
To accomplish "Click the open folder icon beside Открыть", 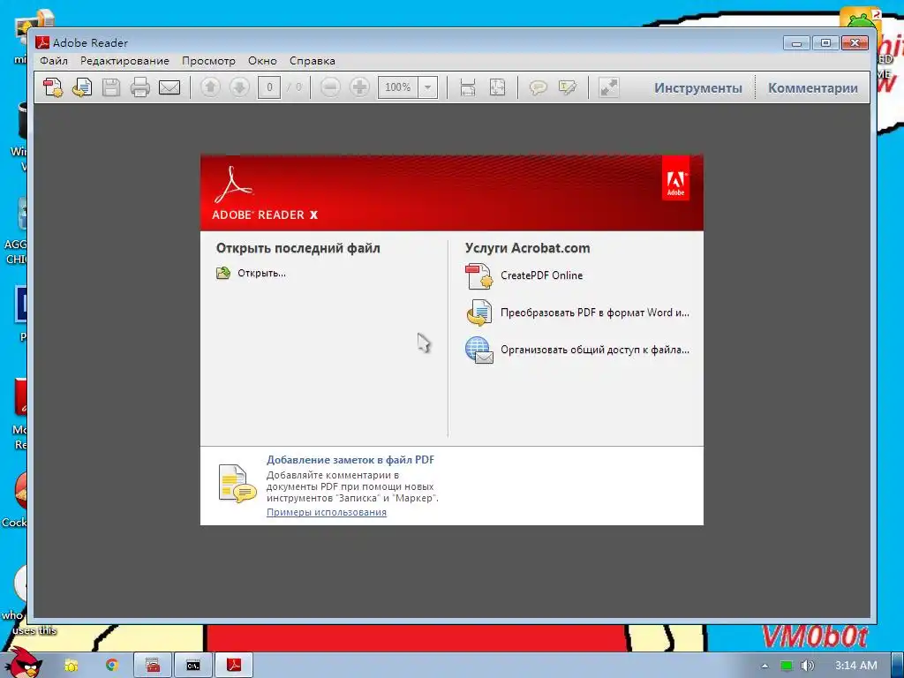I will tap(223, 274).
